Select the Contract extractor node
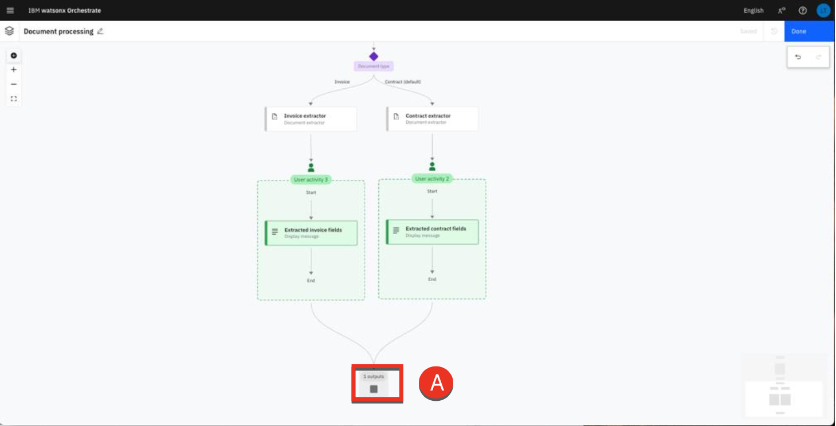836x426 pixels. tap(433, 119)
